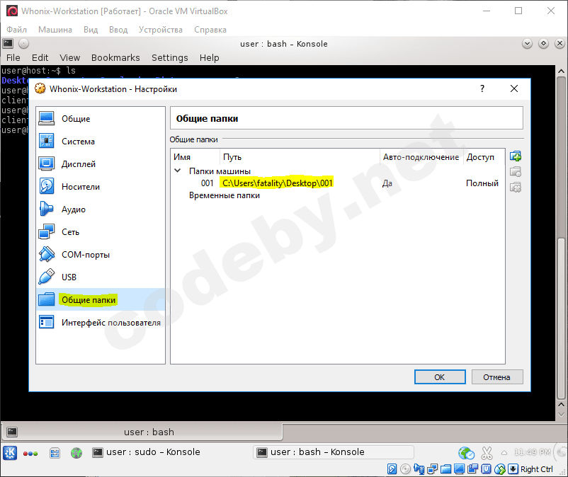The image size is (568, 477).
Task: Expand hidden tray icons arrow
Action: [x=504, y=452]
